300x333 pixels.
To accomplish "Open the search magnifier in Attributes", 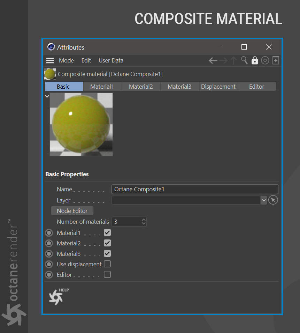I will point(244,60).
